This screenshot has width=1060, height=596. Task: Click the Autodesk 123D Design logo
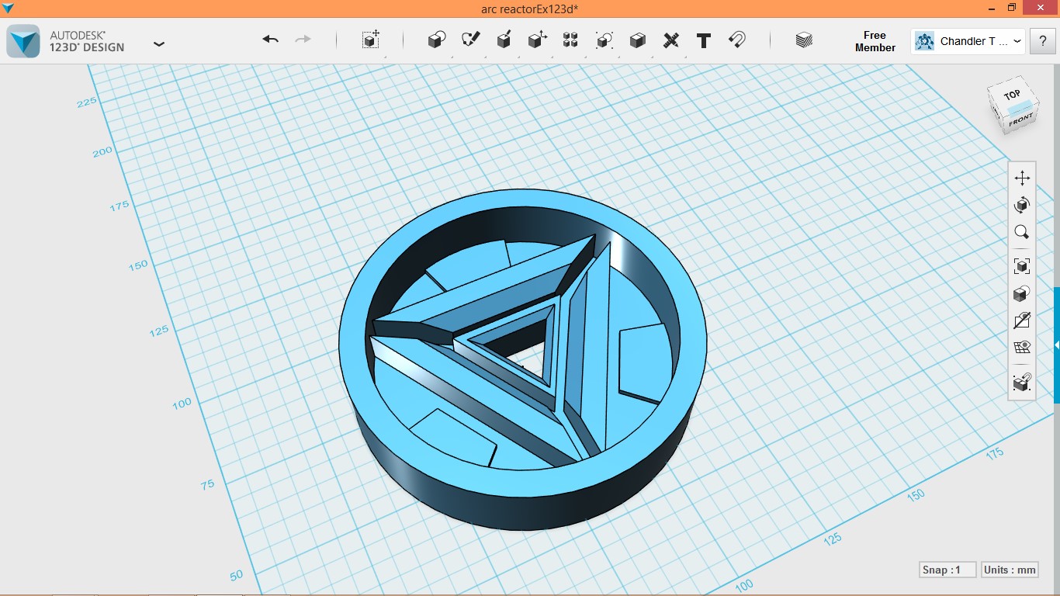coord(23,41)
